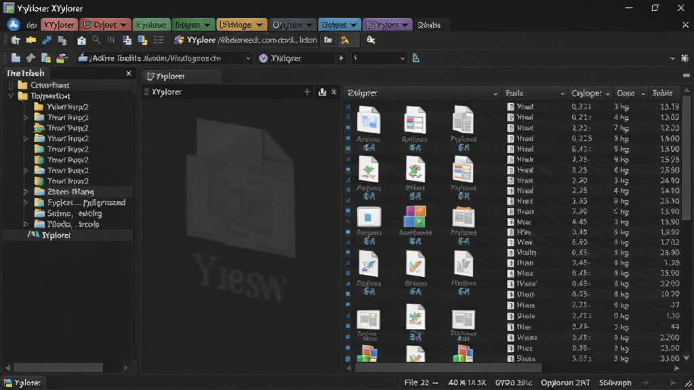Open the gray Olyaim dropdown tab
The image size is (694, 390).
[292, 25]
